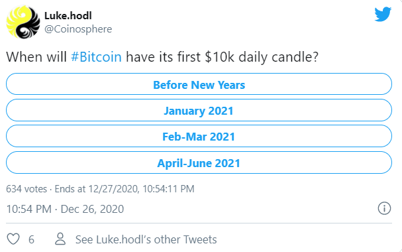See Luke.hodl's other Tweets
This screenshot has height=252, width=402.
pyautogui.click(x=146, y=239)
